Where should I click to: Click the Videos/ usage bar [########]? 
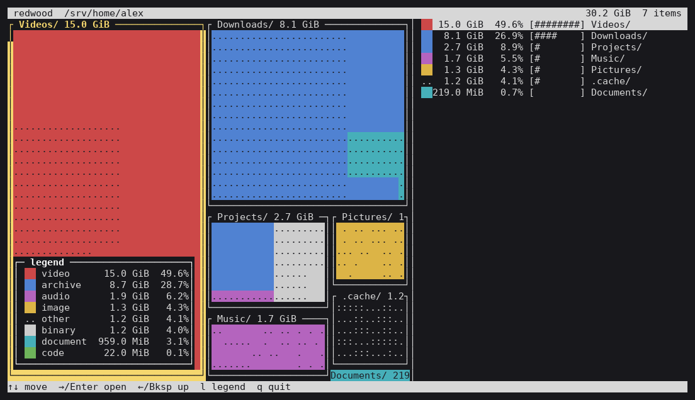557,25
